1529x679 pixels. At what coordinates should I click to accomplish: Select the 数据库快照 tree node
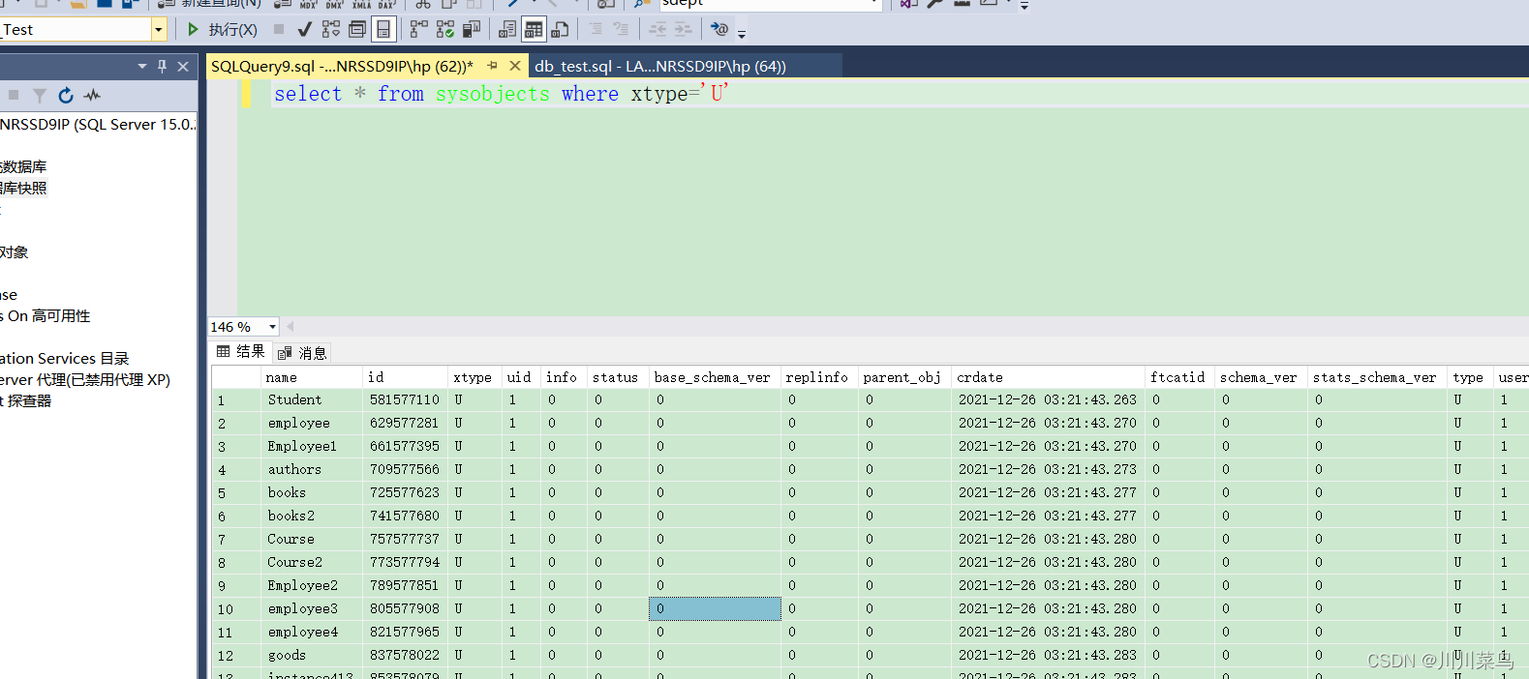[x=23, y=188]
